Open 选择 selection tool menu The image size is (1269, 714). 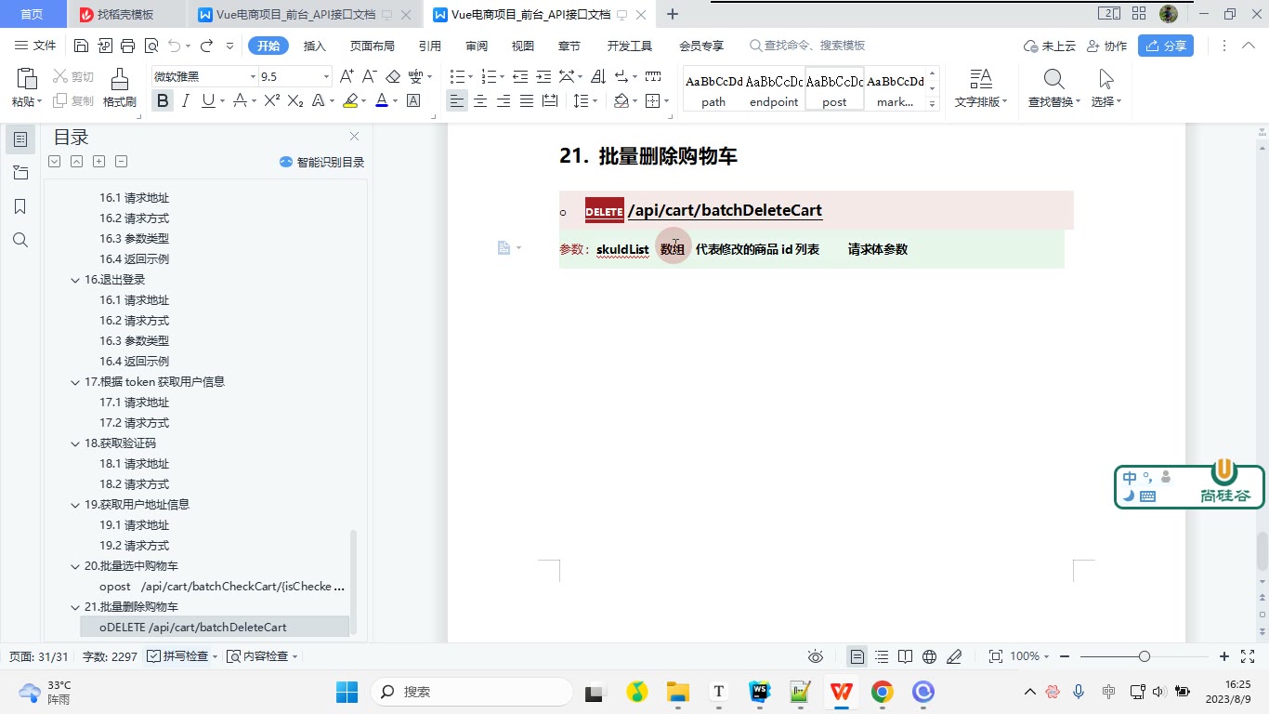(x=1106, y=88)
